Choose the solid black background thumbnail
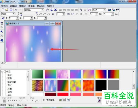 101,85
